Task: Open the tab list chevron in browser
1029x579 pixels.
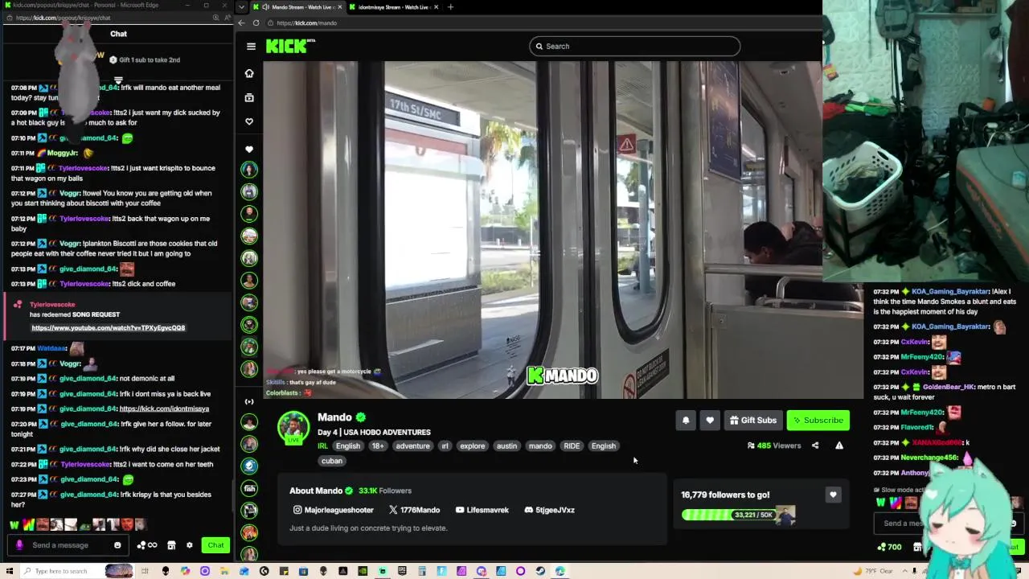Action: coord(242,7)
